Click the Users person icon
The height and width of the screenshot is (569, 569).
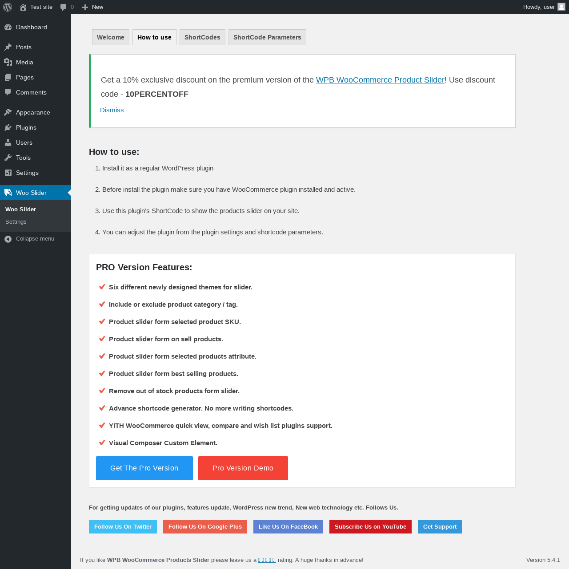click(8, 142)
